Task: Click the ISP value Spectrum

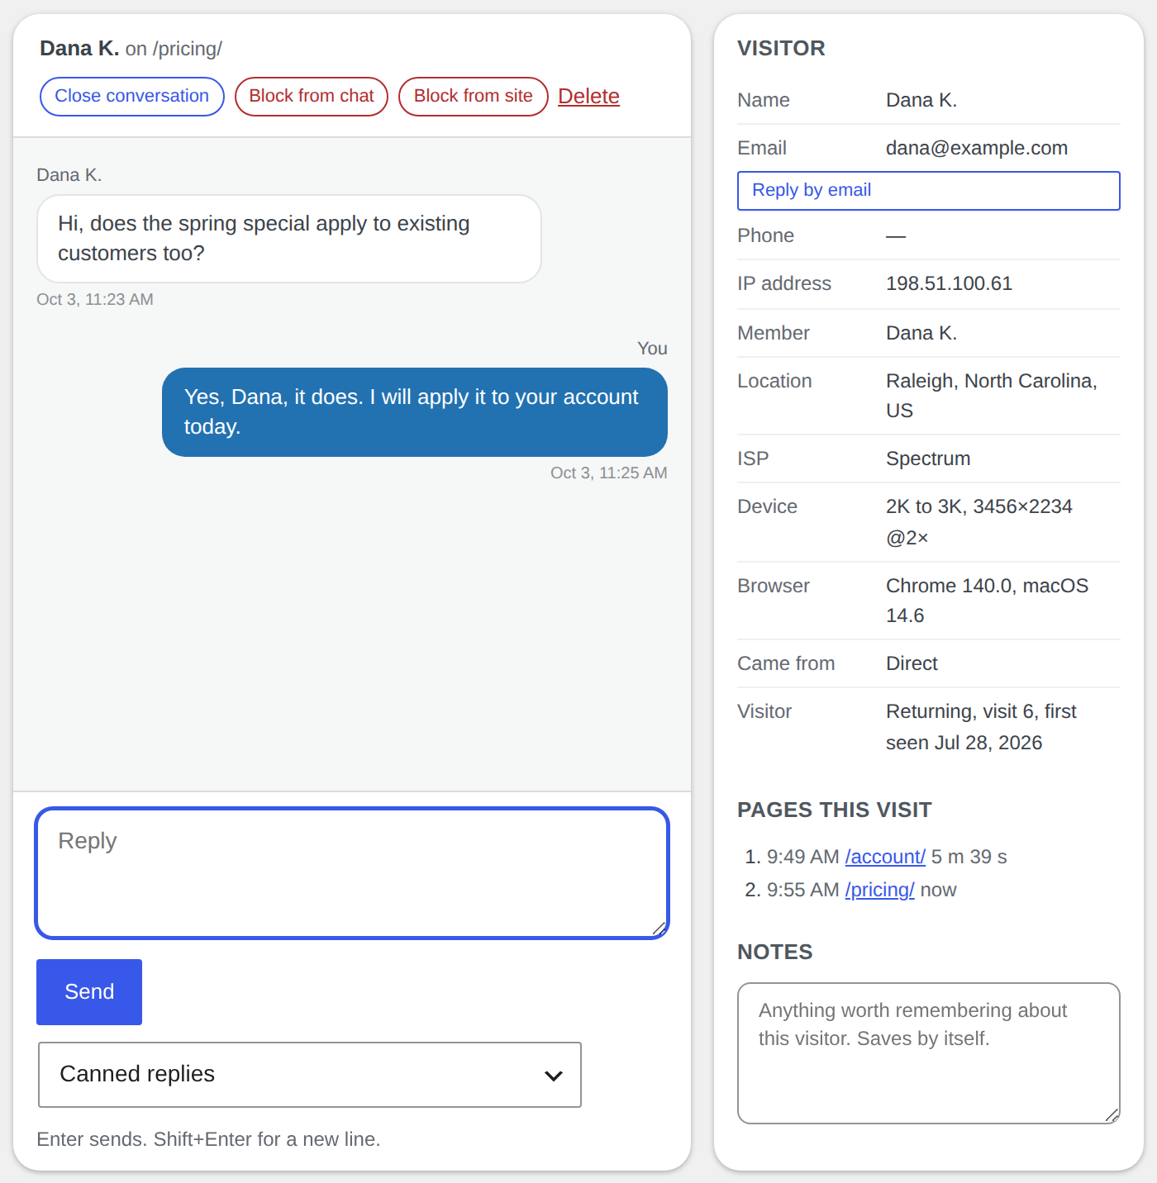Action: 928,458
